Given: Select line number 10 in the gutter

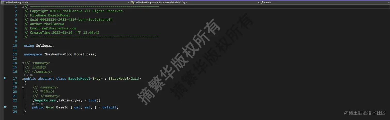Looking at the screenshot, I should pyautogui.click(x=15, y=46).
